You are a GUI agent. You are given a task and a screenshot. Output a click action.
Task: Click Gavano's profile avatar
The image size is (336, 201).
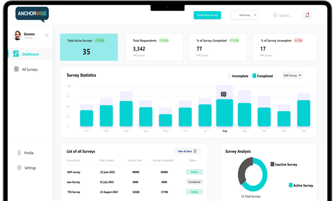pos(17,35)
